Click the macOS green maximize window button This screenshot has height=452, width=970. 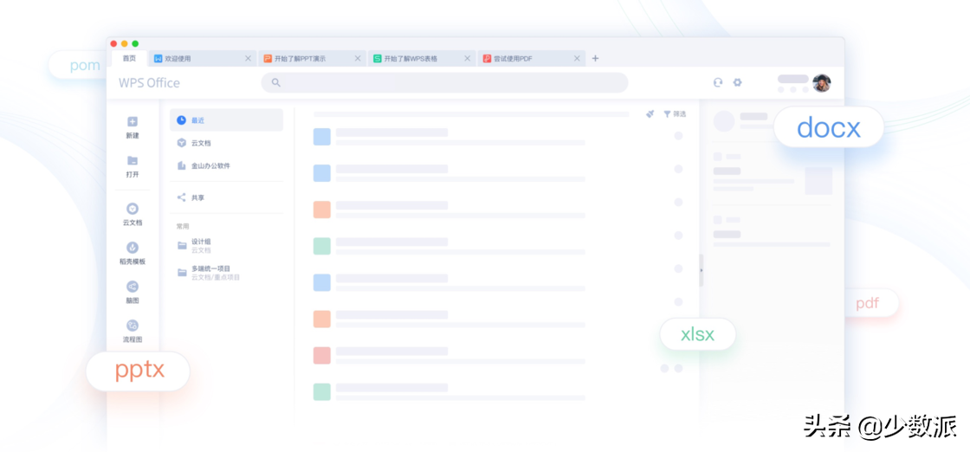[135, 43]
